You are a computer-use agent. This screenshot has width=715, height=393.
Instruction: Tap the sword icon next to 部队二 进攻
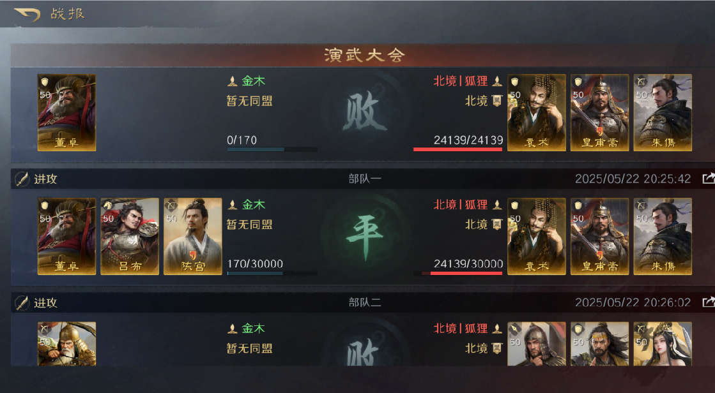coord(22,303)
